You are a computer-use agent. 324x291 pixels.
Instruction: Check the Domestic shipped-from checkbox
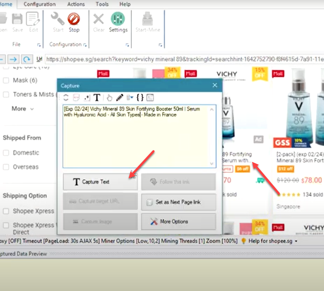6,153
